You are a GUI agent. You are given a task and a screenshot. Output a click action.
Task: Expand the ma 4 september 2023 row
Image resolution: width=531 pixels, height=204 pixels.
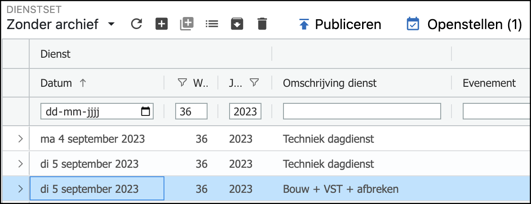point(20,139)
